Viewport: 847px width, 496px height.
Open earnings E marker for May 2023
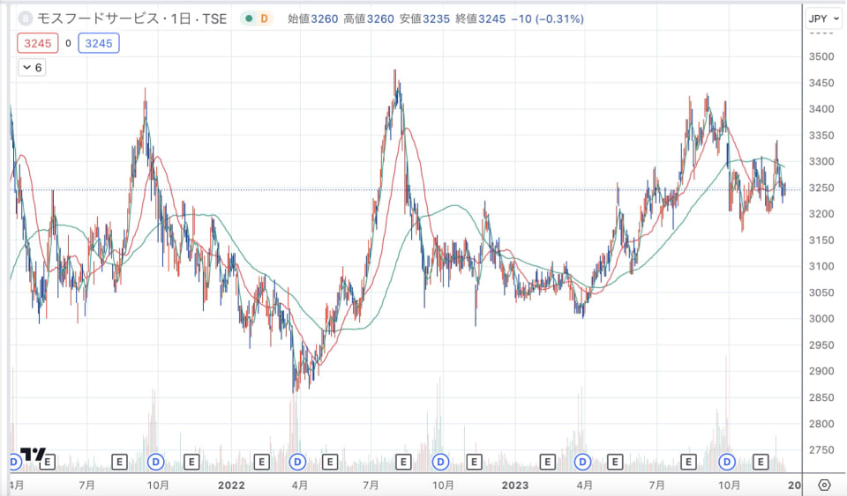615,462
